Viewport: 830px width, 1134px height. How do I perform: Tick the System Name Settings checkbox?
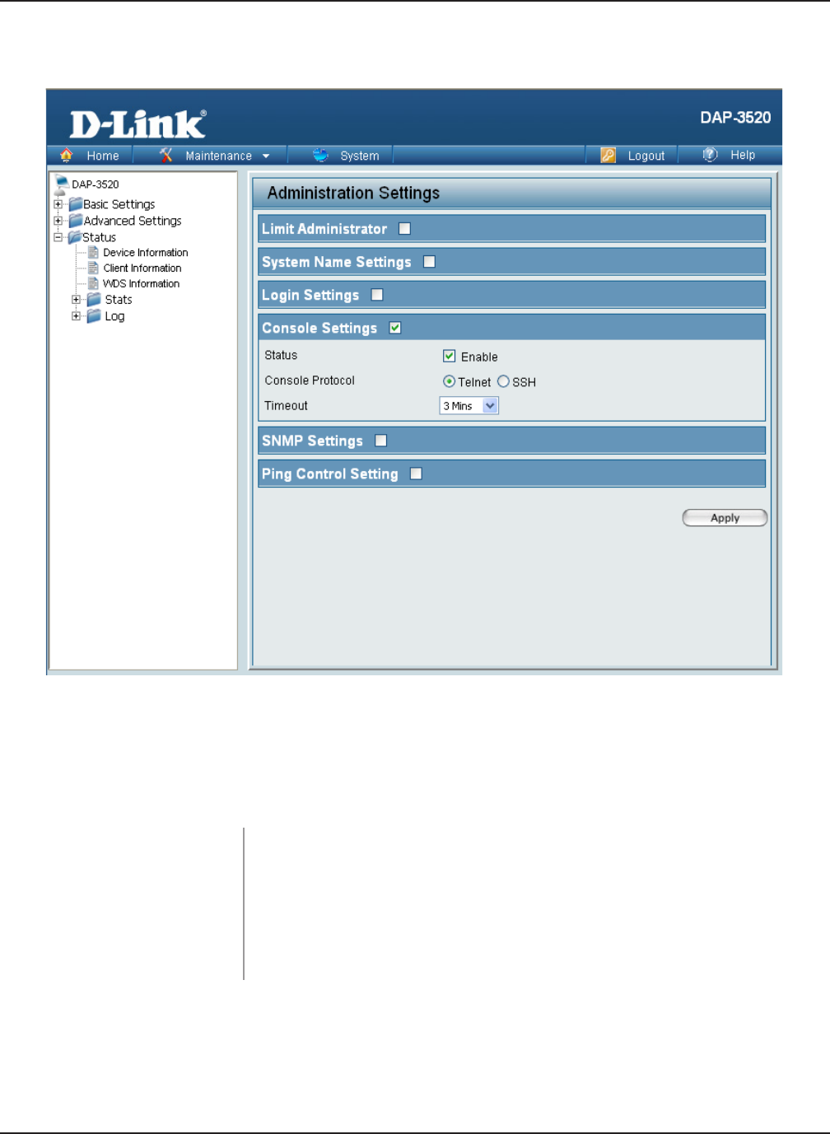(x=429, y=262)
